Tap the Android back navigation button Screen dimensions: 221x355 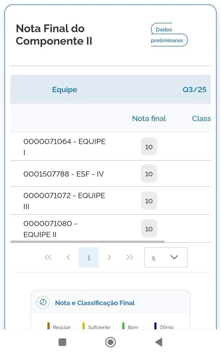[x=158, y=342]
